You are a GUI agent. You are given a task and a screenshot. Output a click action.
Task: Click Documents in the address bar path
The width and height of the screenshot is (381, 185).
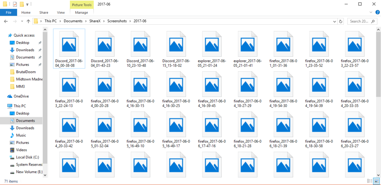(x=73, y=21)
